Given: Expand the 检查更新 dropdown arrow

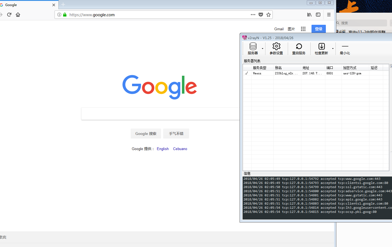Looking at the screenshot, I should point(333,49).
